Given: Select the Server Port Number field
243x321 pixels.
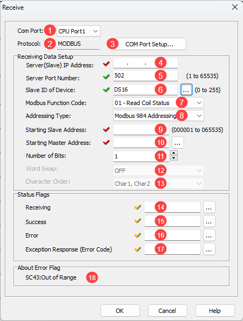Looking at the screenshot, I should coord(145,76).
